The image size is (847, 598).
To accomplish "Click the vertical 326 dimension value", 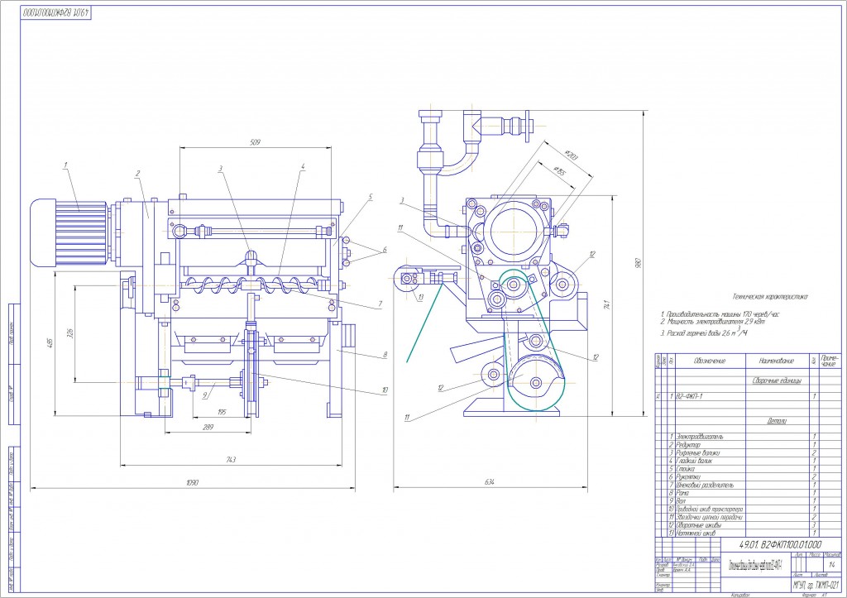I will click(69, 334).
